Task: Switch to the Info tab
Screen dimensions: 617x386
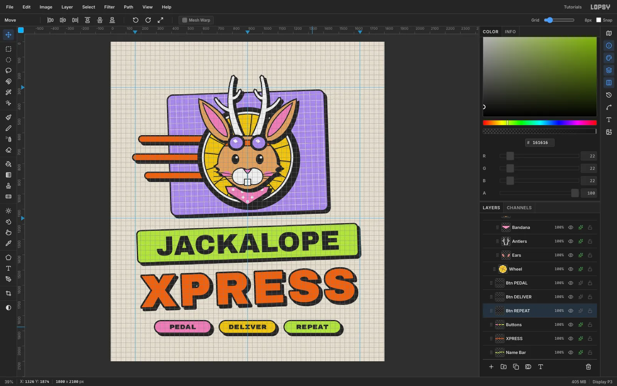Action: tap(510, 32)
